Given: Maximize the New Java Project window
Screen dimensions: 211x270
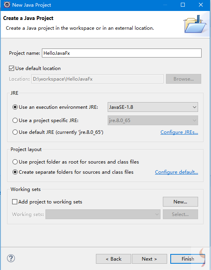Looking at the screenshot, I should click(x=183, y=5).
